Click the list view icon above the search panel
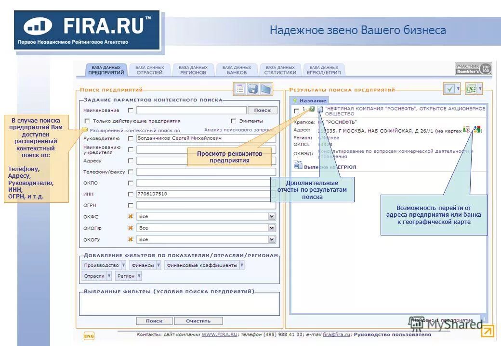 click(239, 89)
